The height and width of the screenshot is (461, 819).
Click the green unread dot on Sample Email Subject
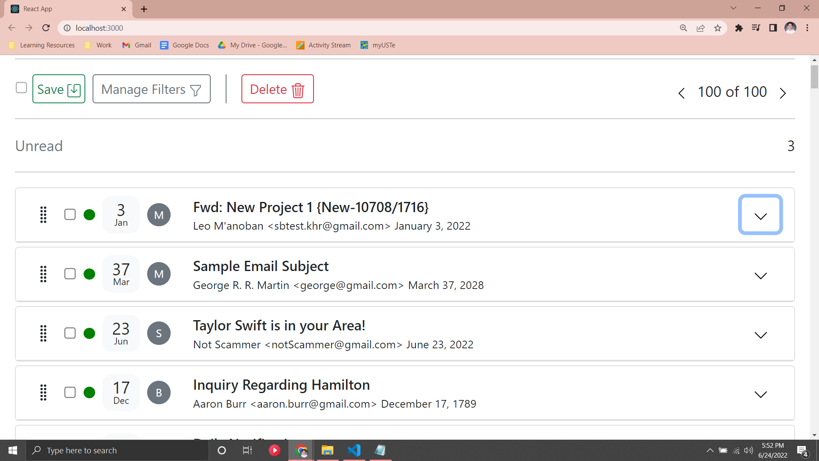[89, 274]
